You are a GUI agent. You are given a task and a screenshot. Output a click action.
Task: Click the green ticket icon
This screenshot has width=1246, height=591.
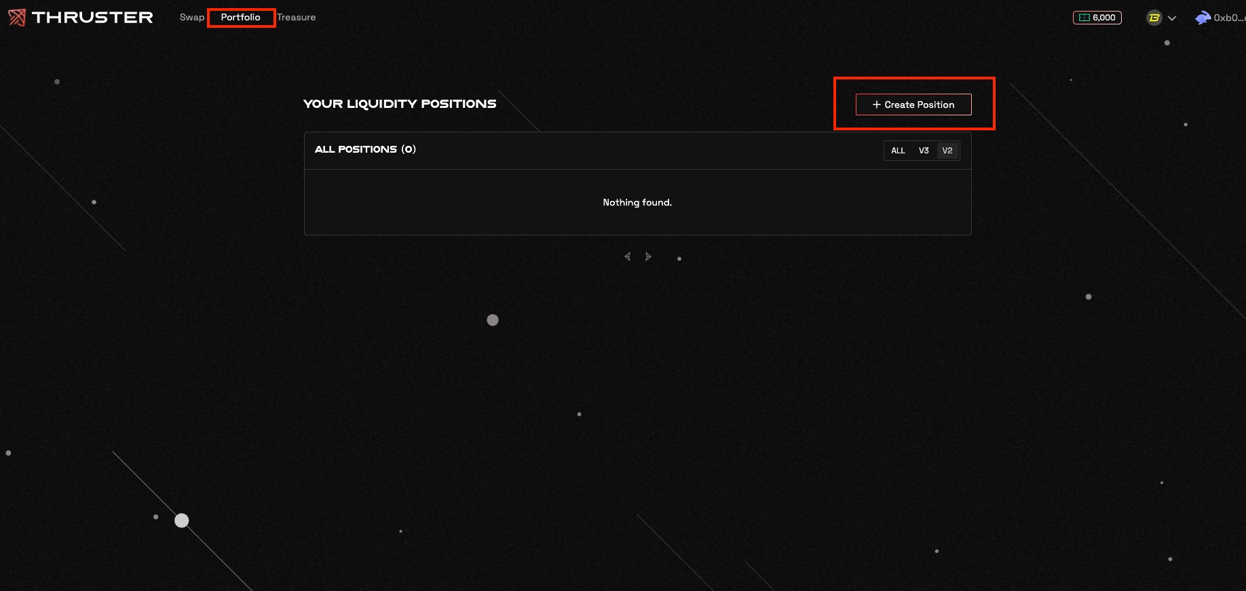[x=1084, y=18]
